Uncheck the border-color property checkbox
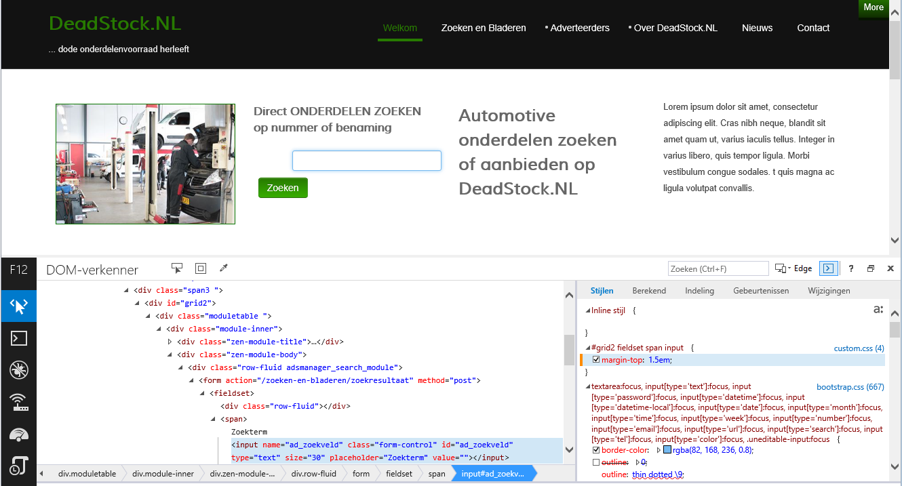The height and width of the screenshot is (486, 902). point(596,449)
